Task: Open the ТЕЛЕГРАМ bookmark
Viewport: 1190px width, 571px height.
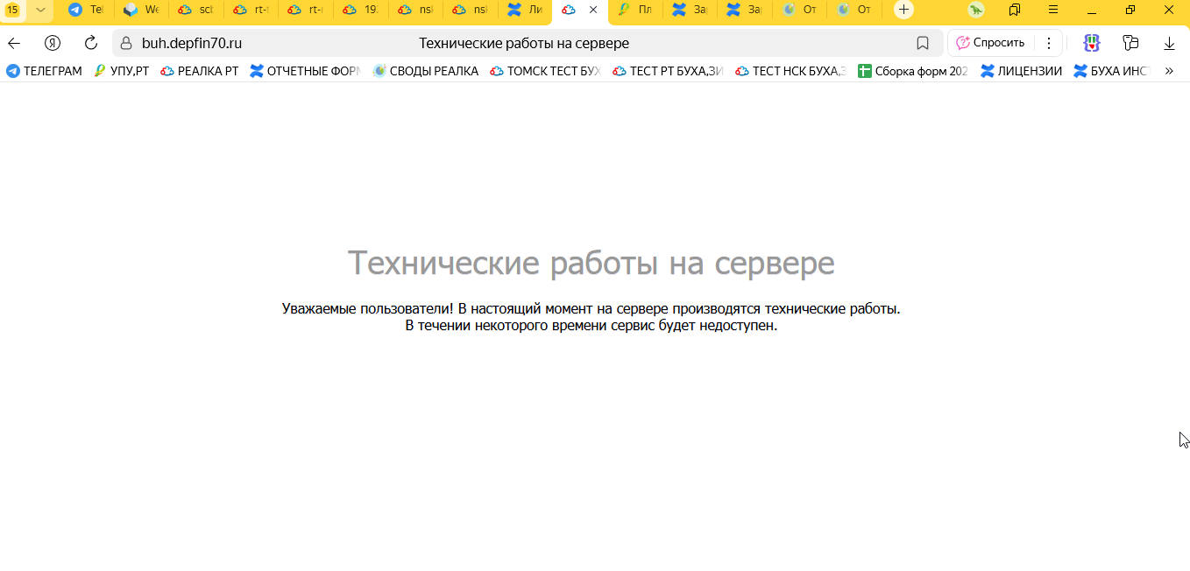Action: (x=44, y=71)
